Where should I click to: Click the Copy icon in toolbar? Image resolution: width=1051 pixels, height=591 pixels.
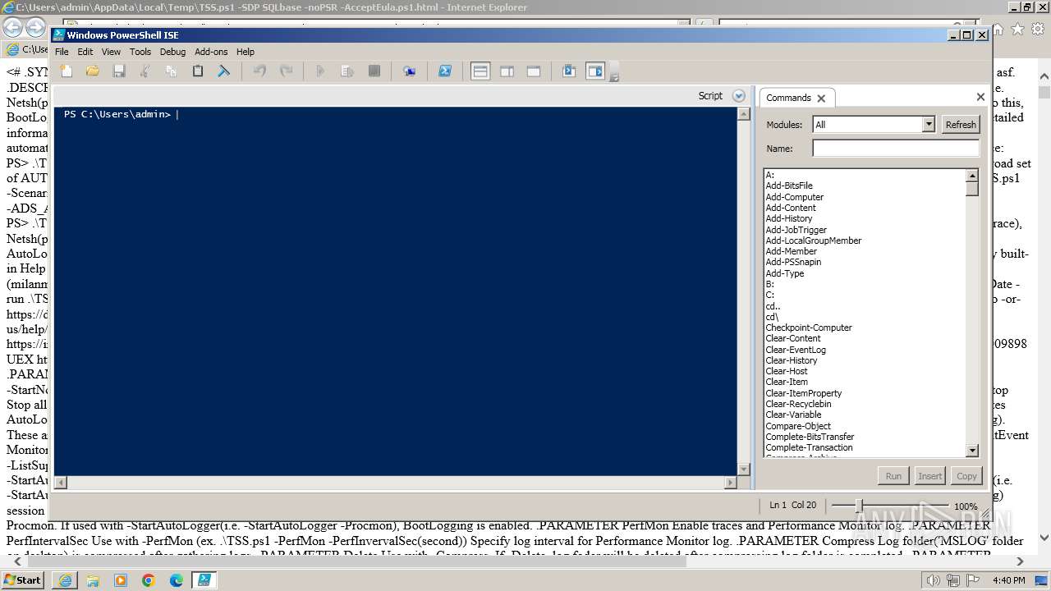172,71
